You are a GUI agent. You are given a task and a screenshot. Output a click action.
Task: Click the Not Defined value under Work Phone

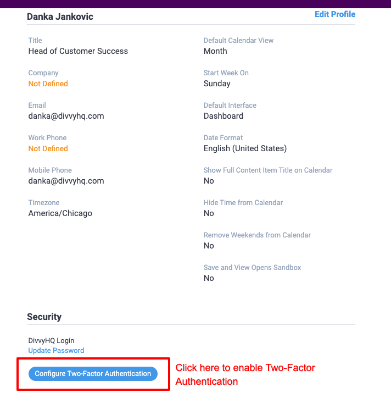(48, 148)
